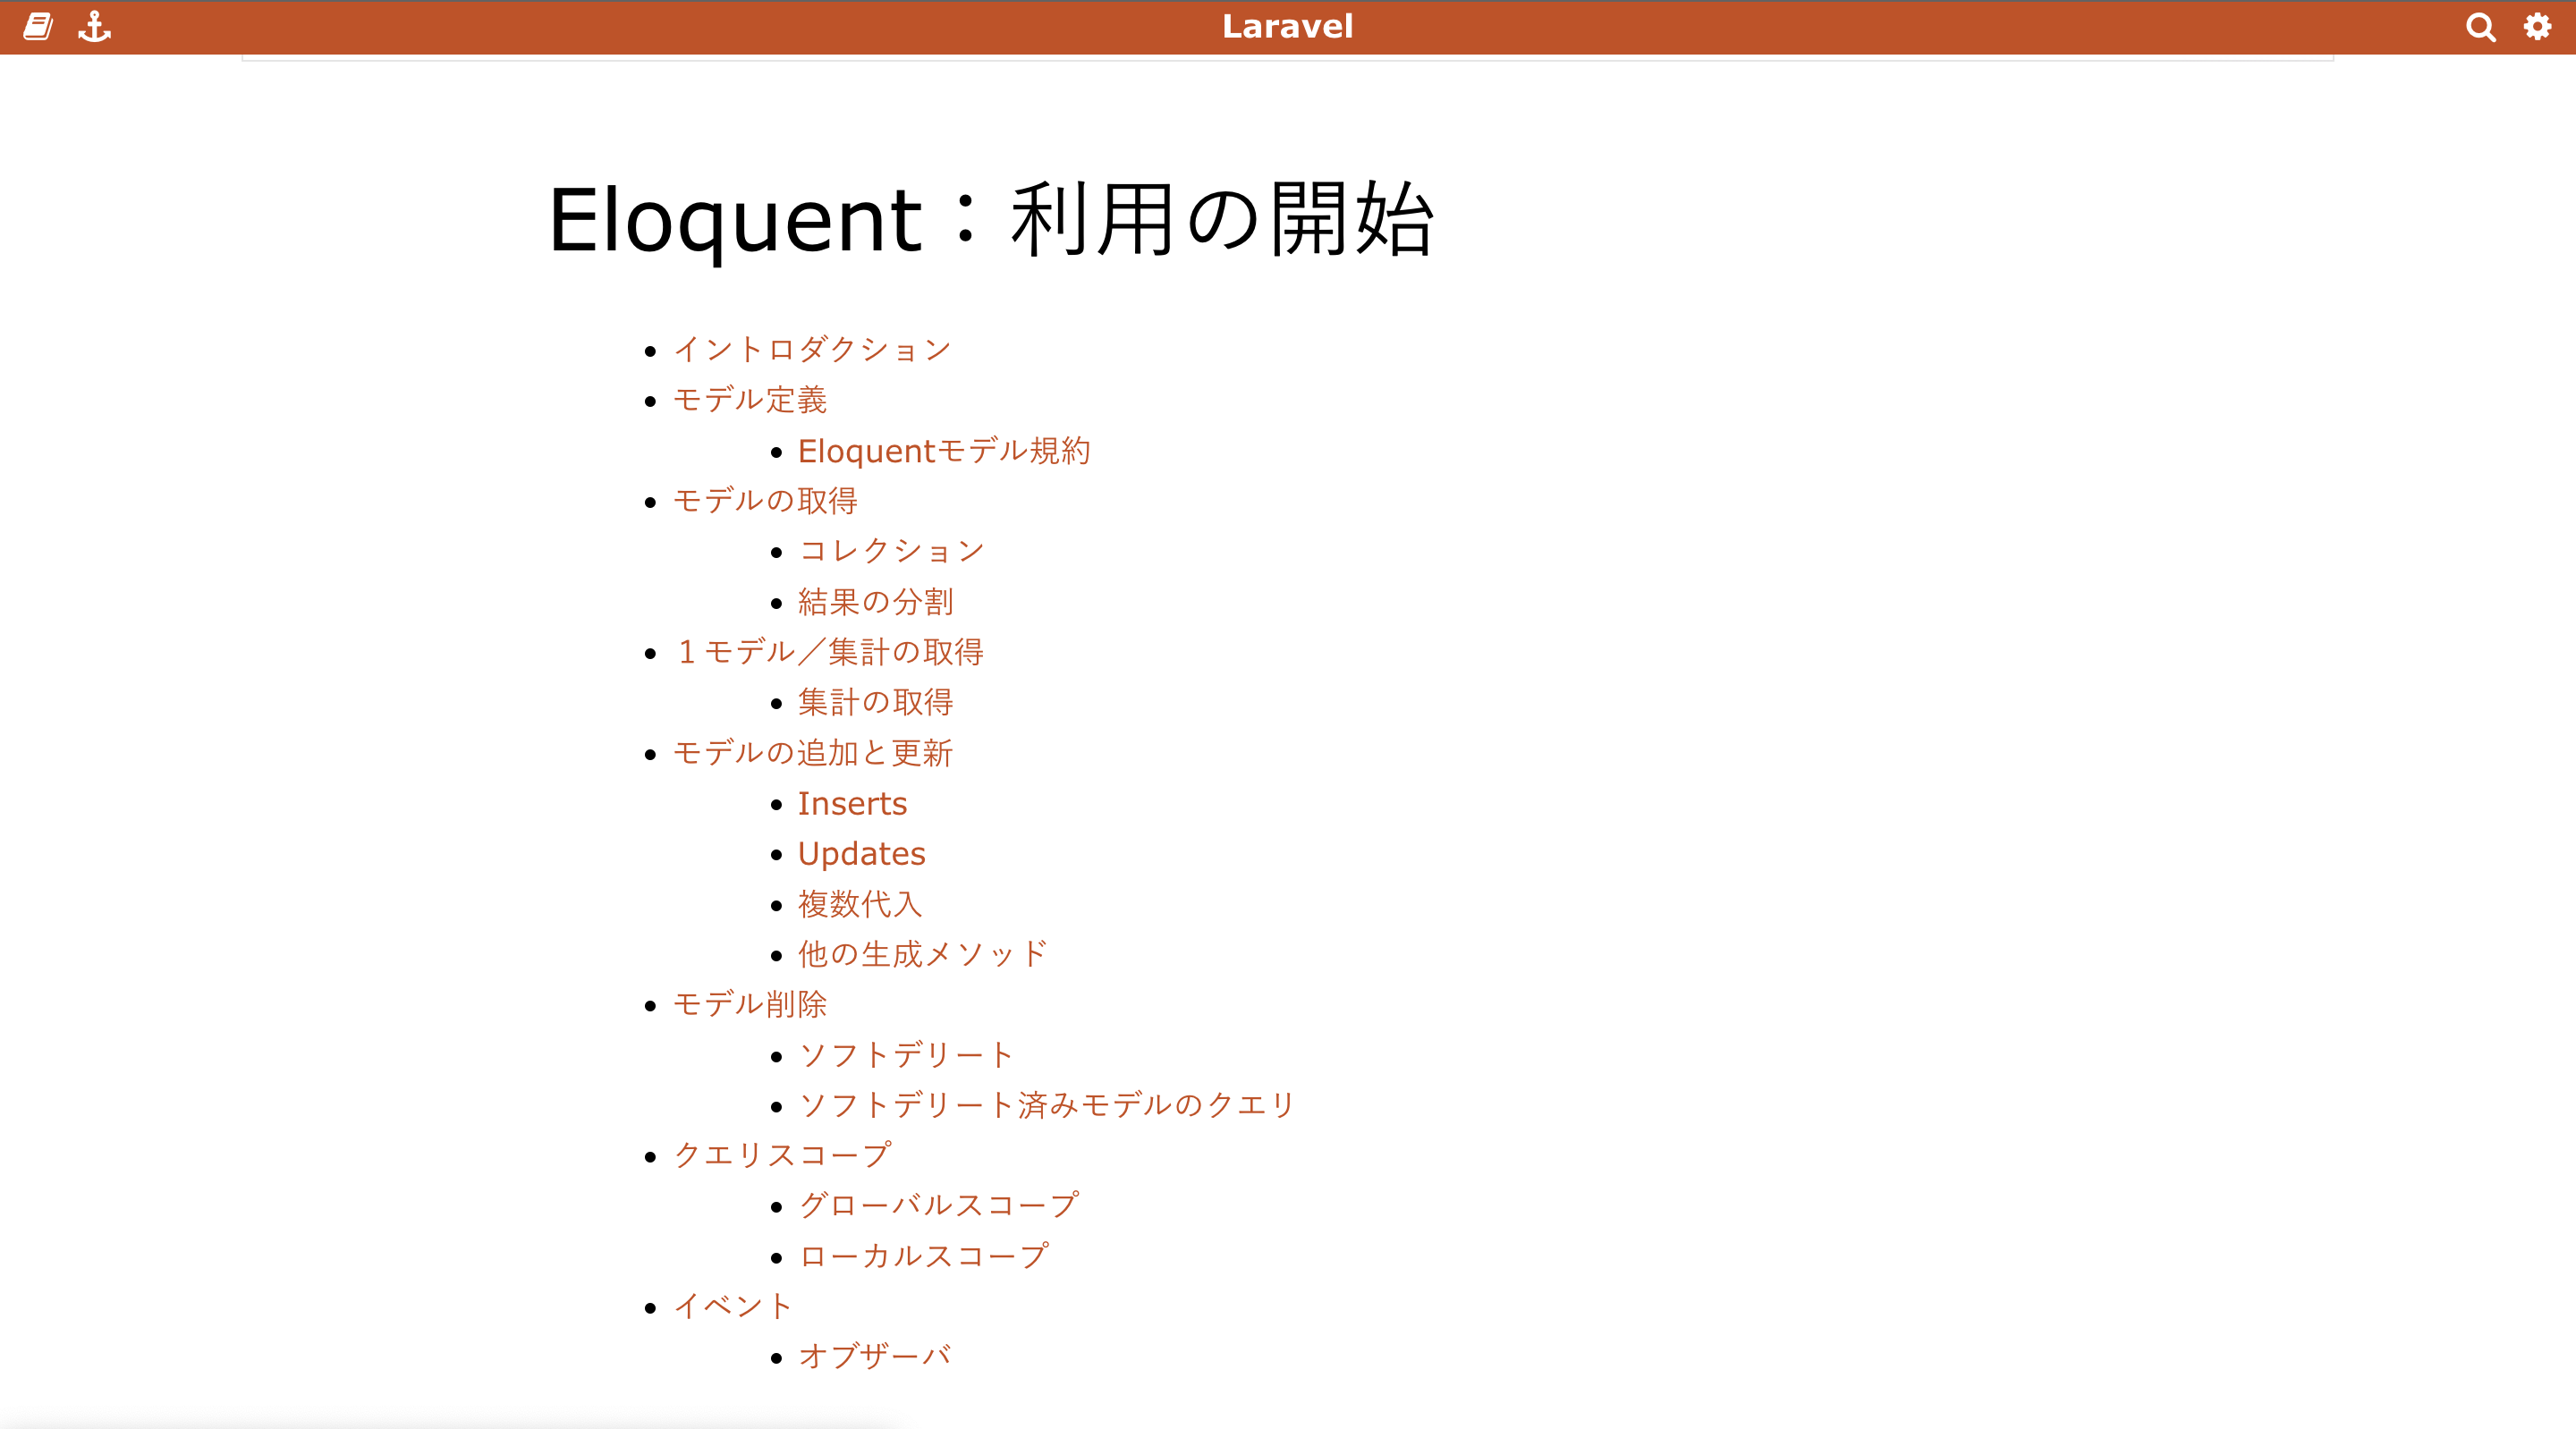Screen dimensions: 2576x1429
Task: Open ソフトデリート済みモデルのクエリ link
Action: [x=1046, y=1105]
